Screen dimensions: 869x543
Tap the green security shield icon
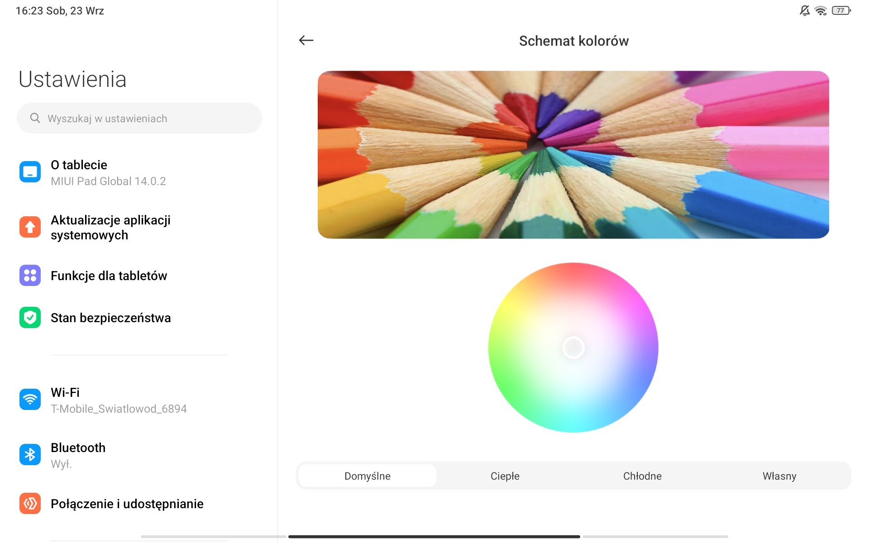[x=30, y=318]
